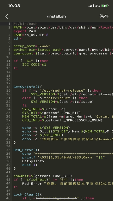
Task: Tap the cellular signal bars icon
Action: click(91, 6)
